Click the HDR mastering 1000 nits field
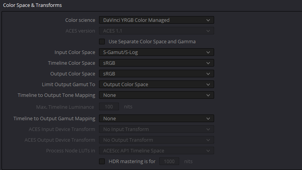Screen dimensions: 302x170 [169, 161]
